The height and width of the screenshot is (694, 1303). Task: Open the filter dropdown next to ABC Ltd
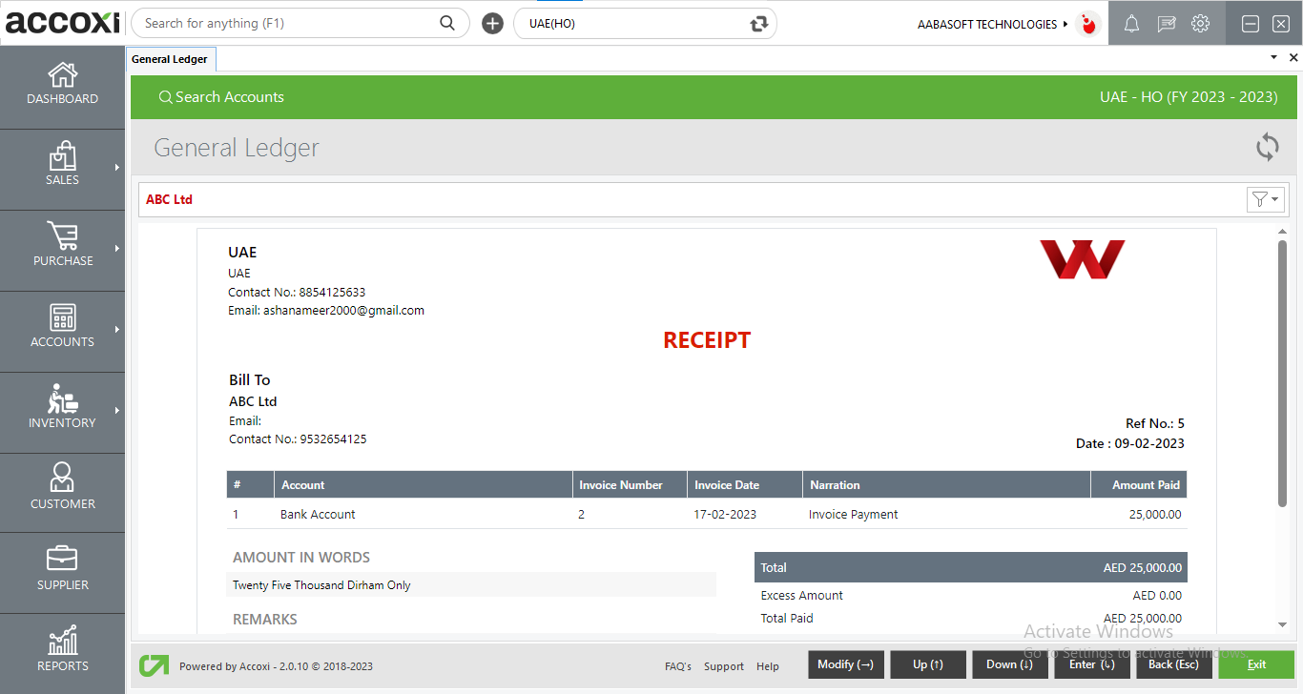(1266, 199)
